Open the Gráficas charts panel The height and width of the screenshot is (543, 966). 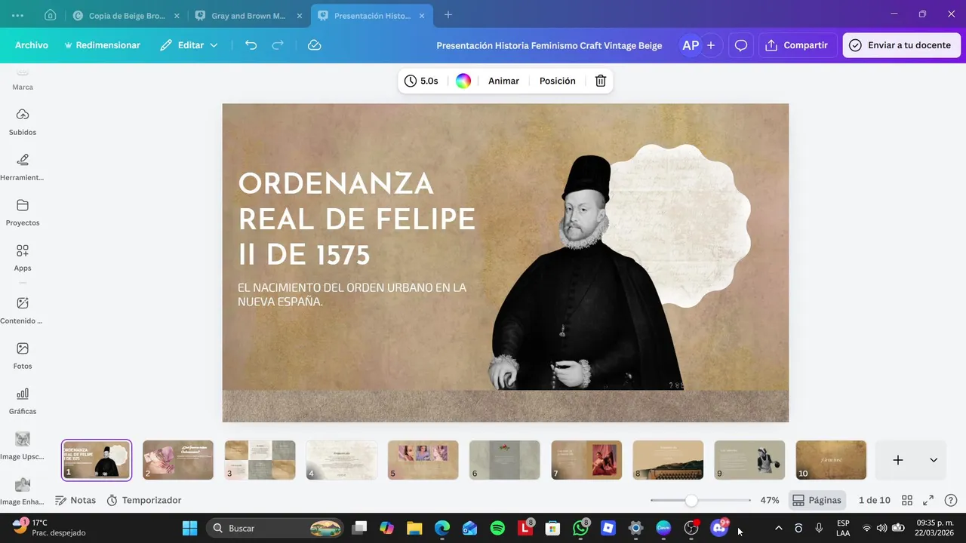23,400
